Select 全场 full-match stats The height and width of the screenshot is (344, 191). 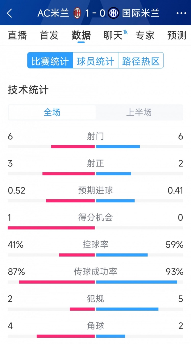pyautogui.click(x=52, y=112)
